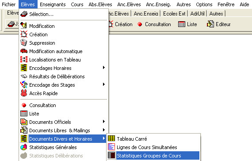252x161 pixels.
Task: Click the Tableau Carré yellow grid icon
Action: click(111, 138)
